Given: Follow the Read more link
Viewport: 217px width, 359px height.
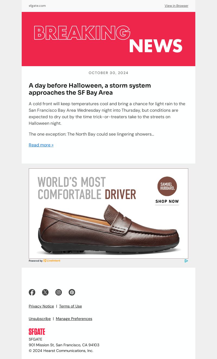Looking at the screenshot, I should pyautogui.click(x=41, y=145).
